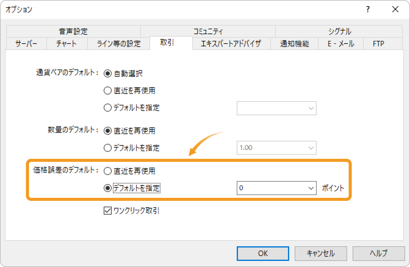This screenshot has height=267, width=410.
Task: Switch to the チャート tab
Action: coord(67,44)
